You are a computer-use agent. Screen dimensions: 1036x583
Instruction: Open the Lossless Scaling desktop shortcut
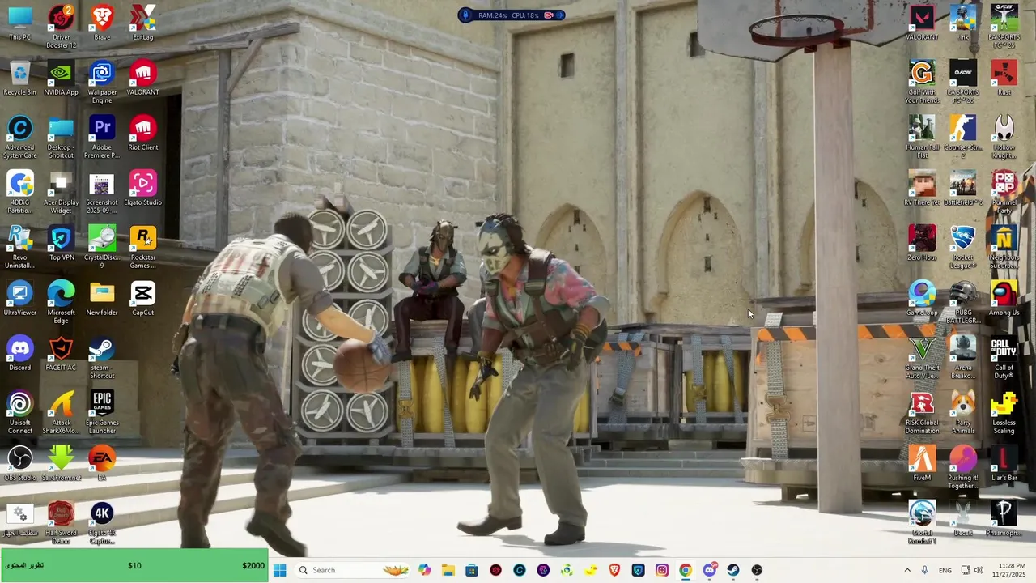[1004, 411]
